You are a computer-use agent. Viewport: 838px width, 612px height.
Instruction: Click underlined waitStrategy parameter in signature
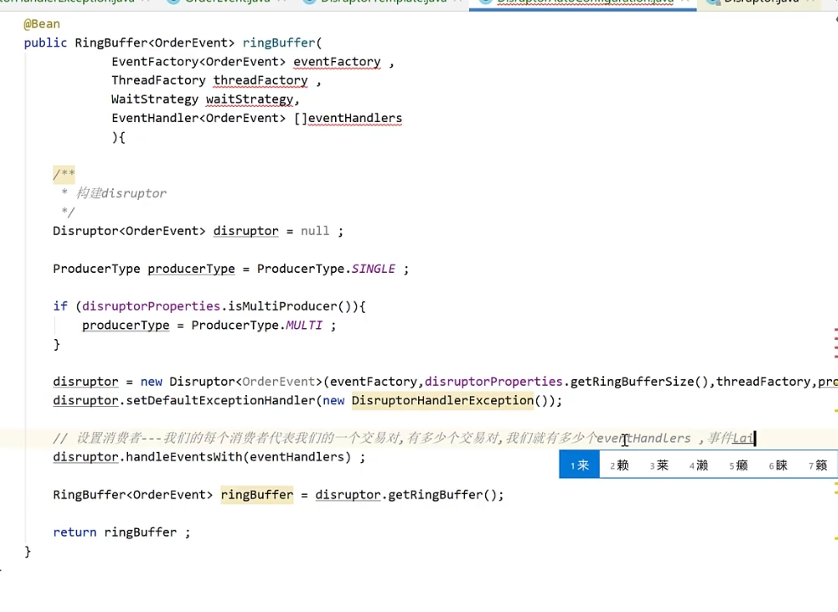(249, 99)
